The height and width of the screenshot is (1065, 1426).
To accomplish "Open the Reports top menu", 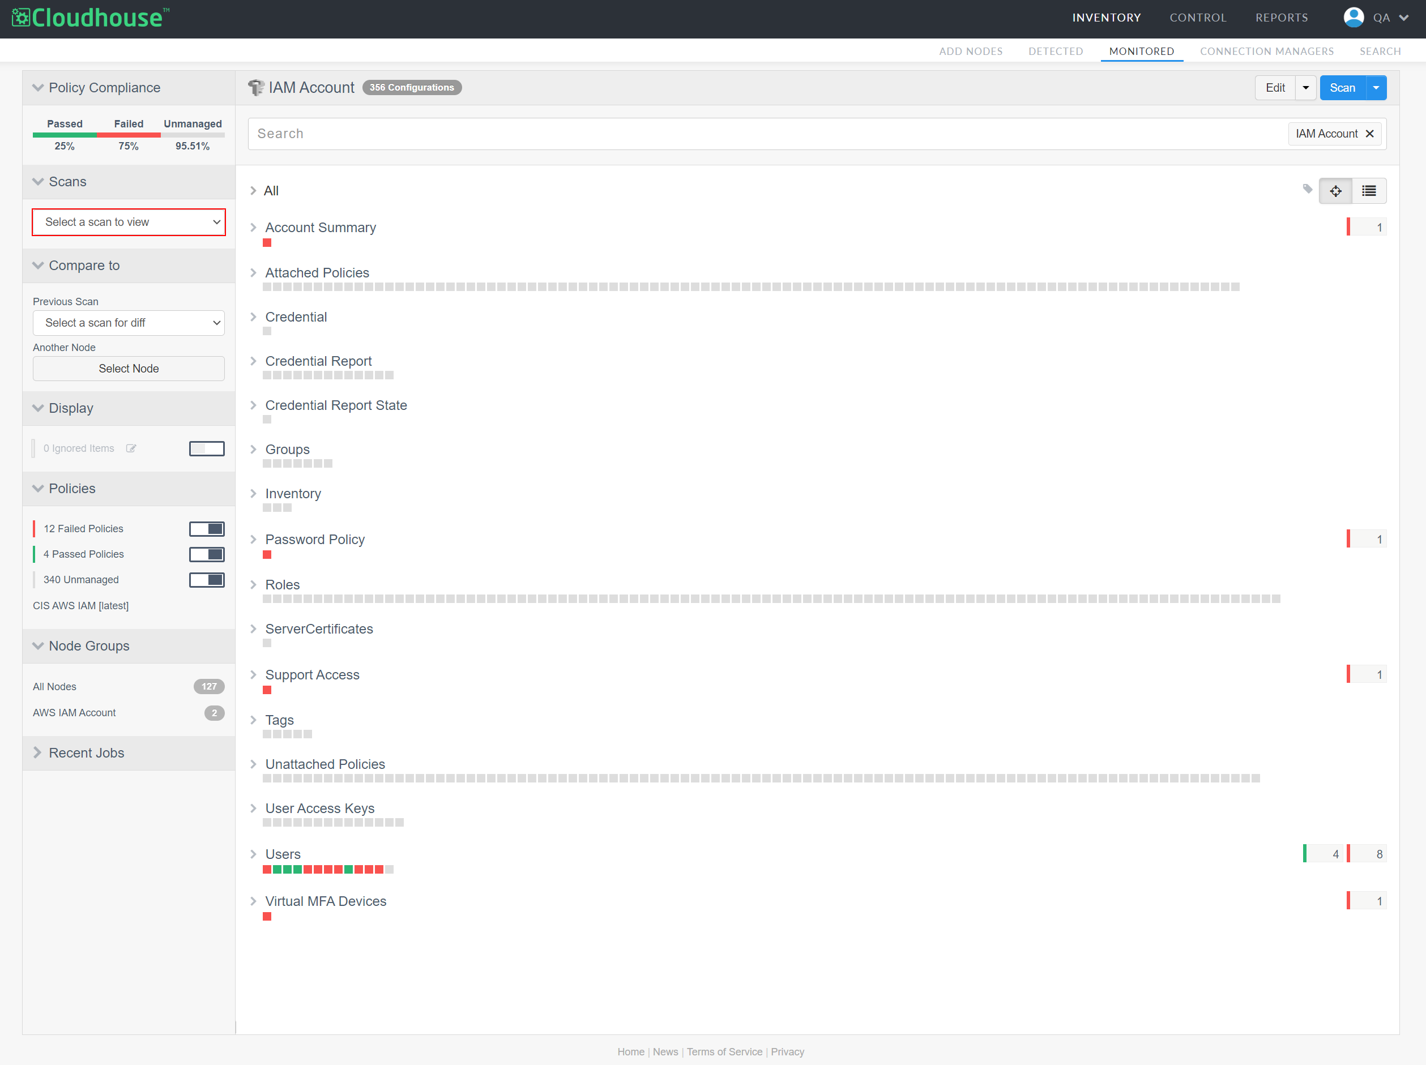I will pos(1282,18).
